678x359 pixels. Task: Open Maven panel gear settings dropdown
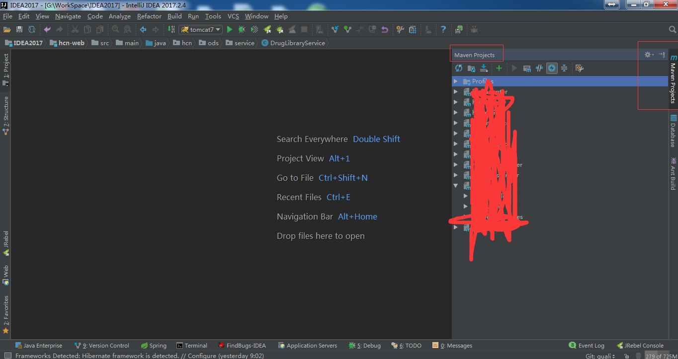coord(649,55)
